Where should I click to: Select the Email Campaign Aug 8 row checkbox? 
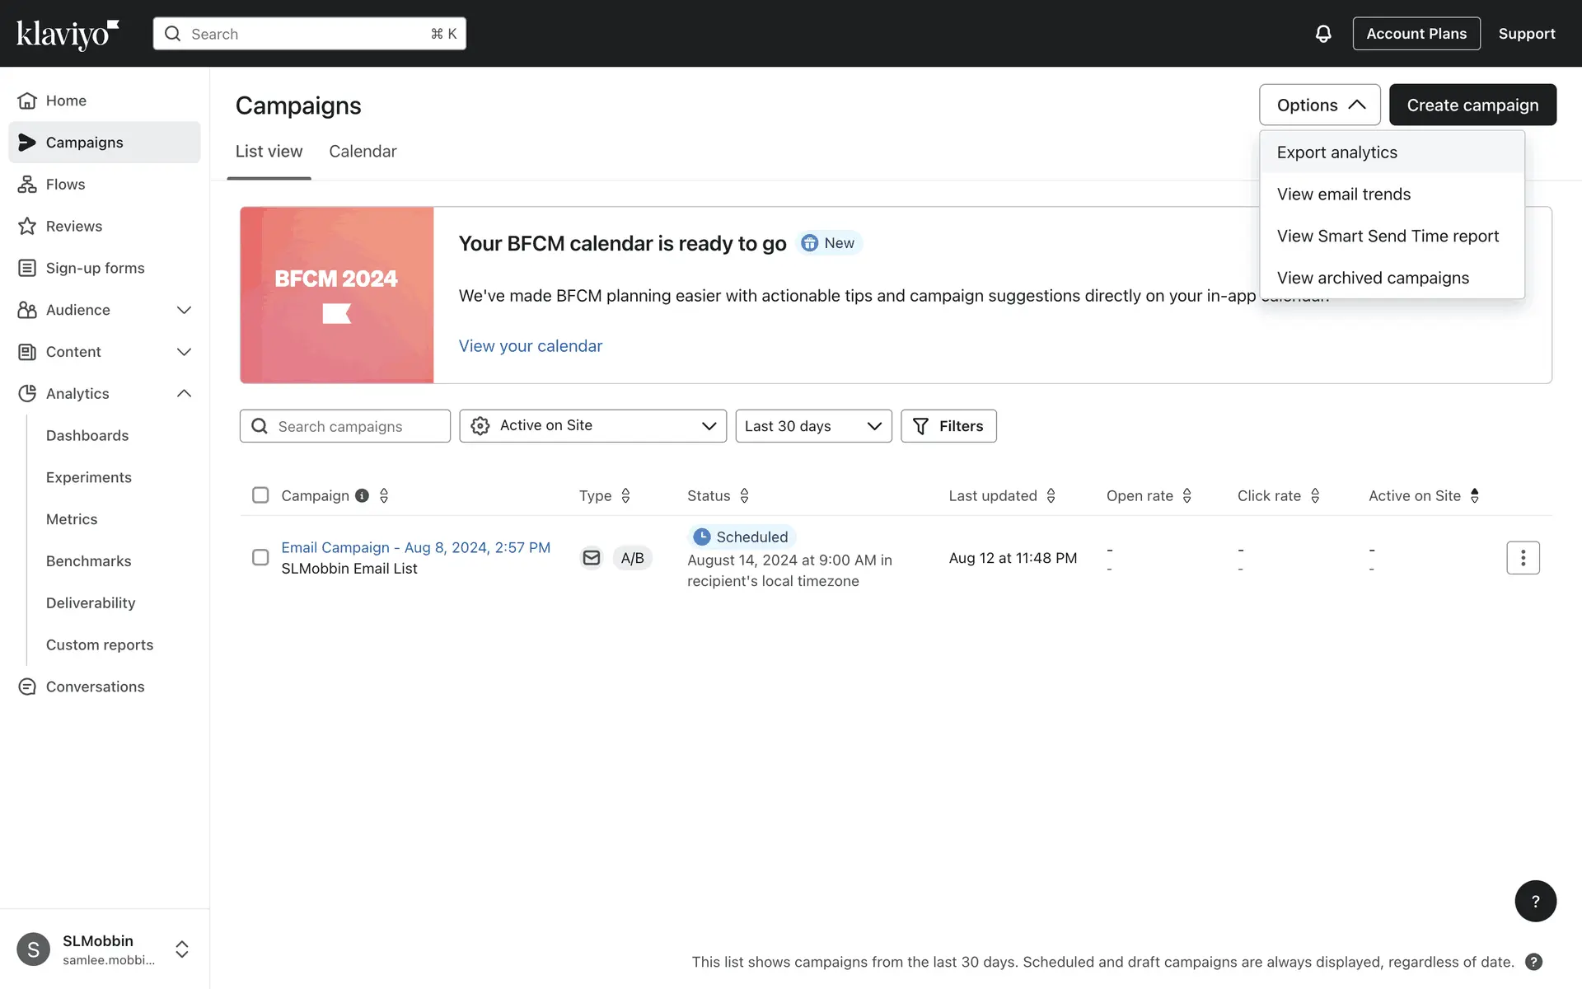point(260,558)
